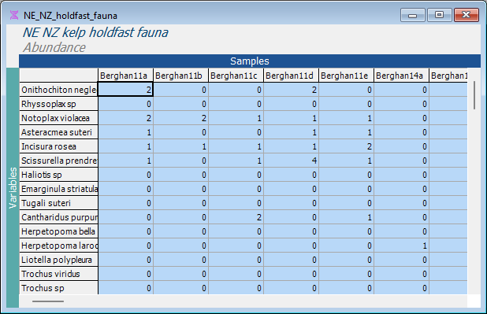The image size is (487, 314).
Task: Click Tugali suteri cell under Berghan11d
Action: click(291, 203)
